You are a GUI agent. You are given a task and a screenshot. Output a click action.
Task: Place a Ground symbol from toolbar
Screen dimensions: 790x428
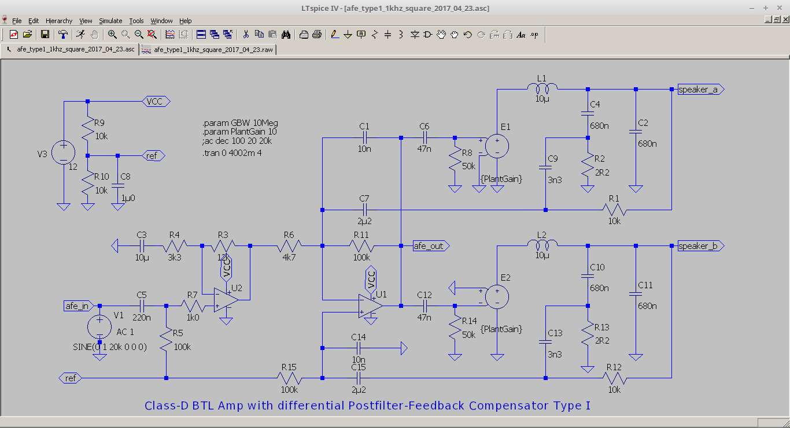coord(348,35)
